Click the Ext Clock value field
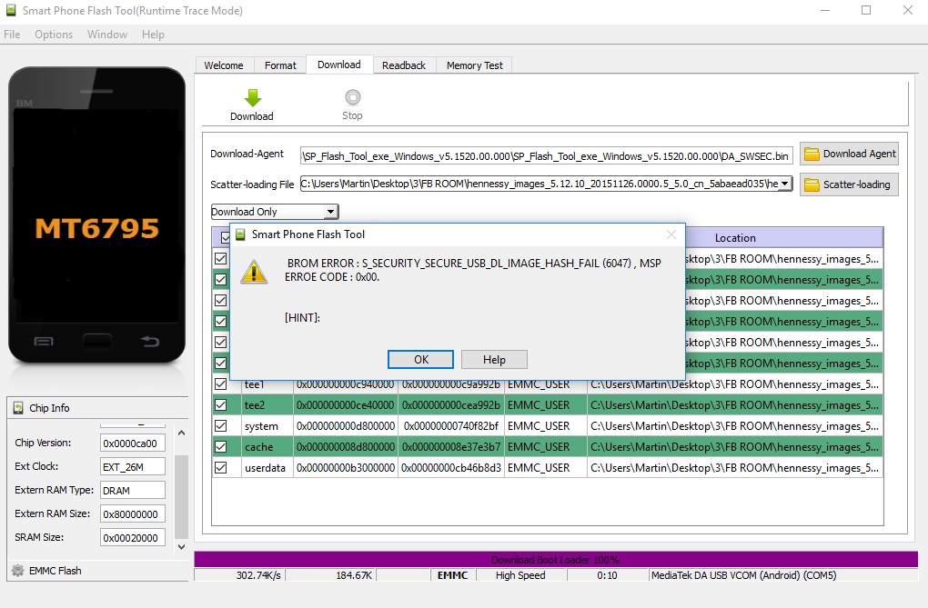The image size is (928, 608). (133, 466)
